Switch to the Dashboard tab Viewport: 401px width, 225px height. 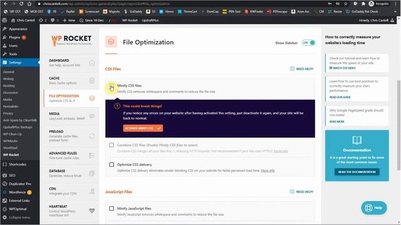(71, 62)
